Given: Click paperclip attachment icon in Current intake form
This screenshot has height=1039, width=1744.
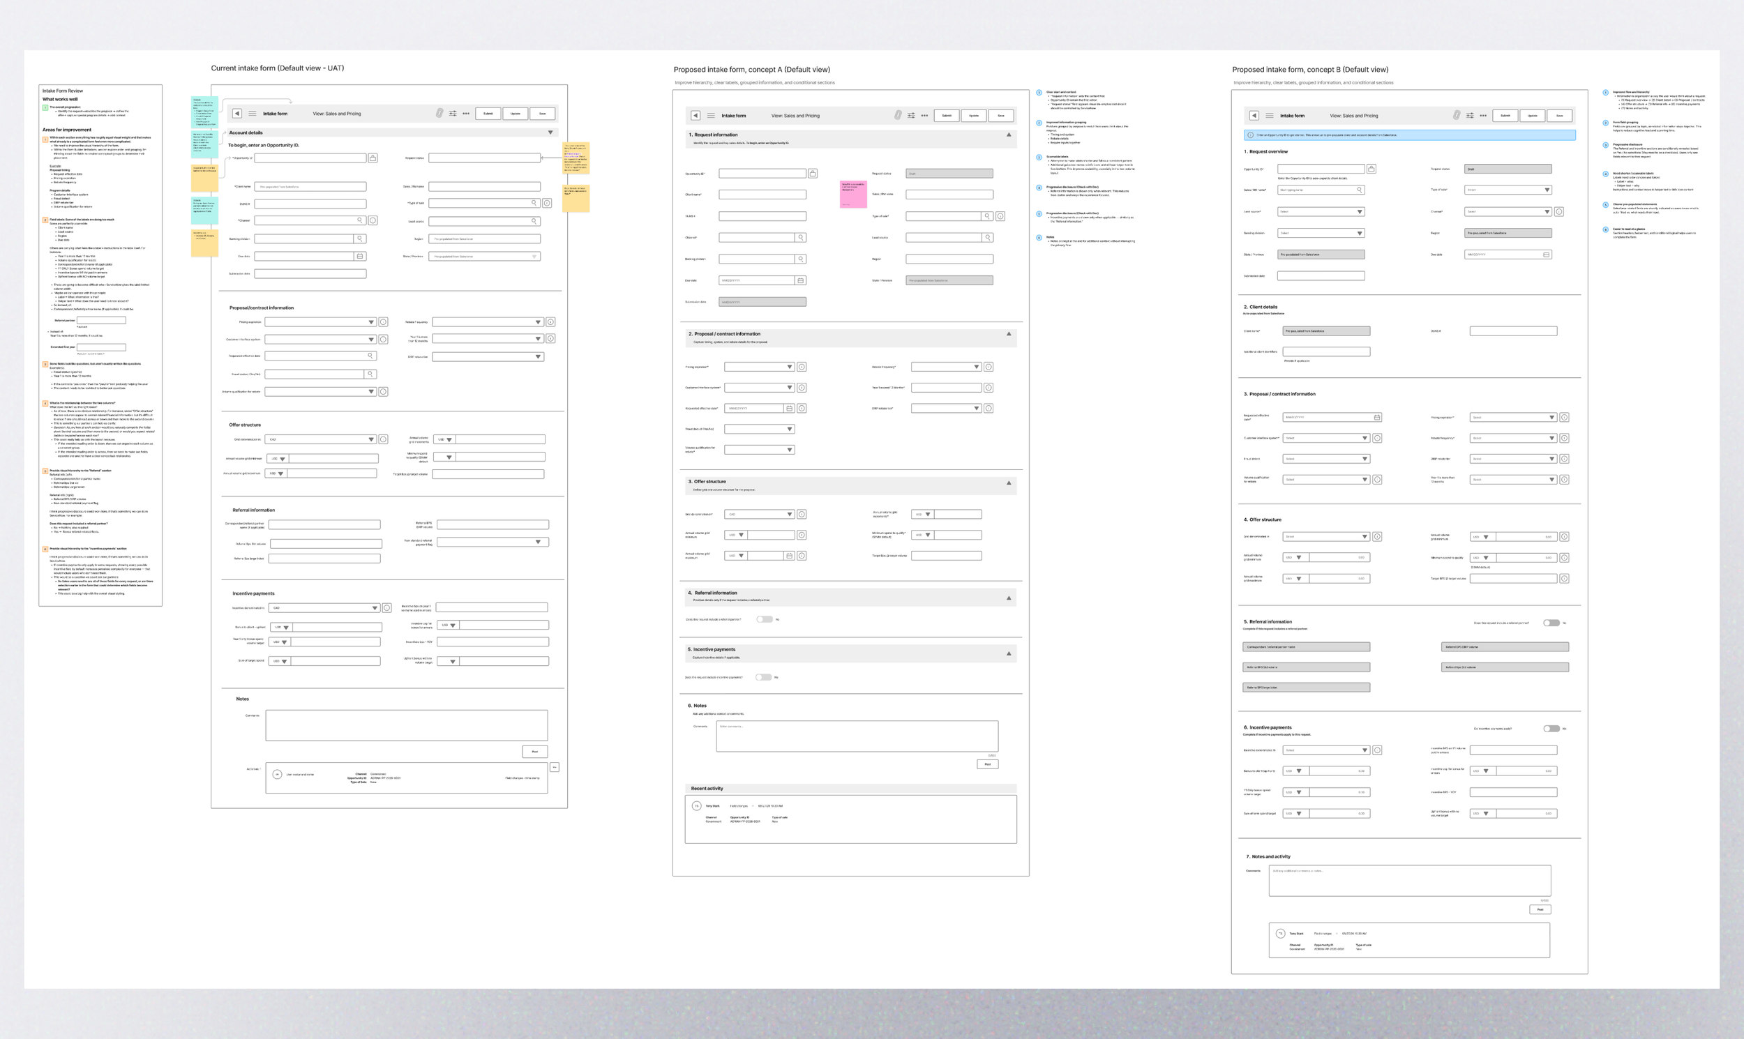Looking at the screenshot, I should pyautogui.click(x=439, y=114).
